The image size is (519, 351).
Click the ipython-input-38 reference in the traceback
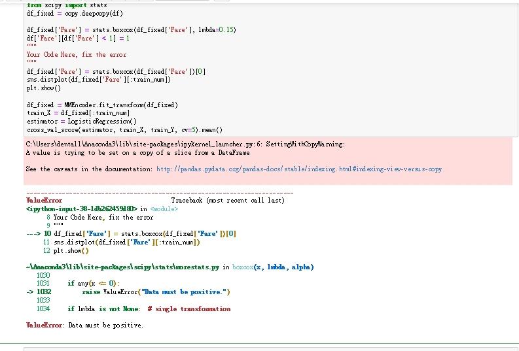click(x=81, y=209)
